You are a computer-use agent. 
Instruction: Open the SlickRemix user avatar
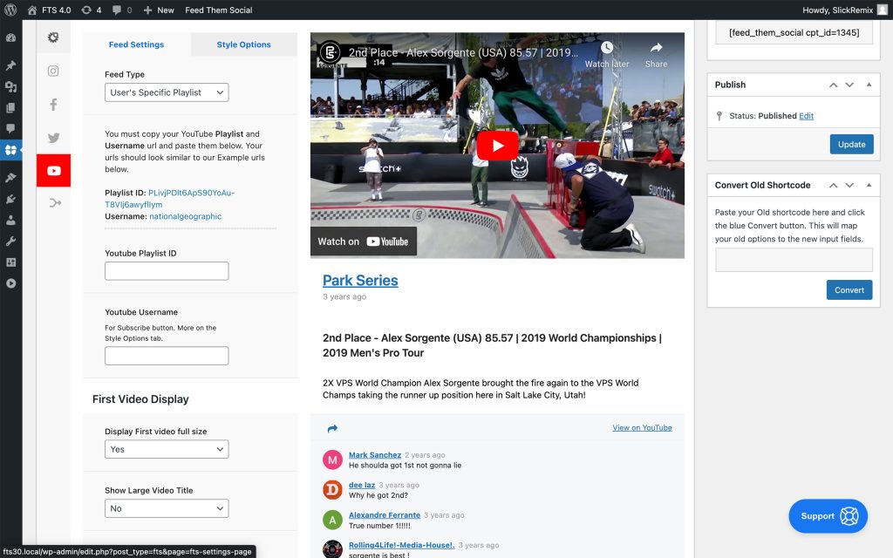pos(883,10)
